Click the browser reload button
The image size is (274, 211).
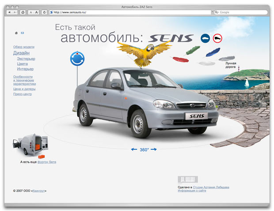point(44,12)
